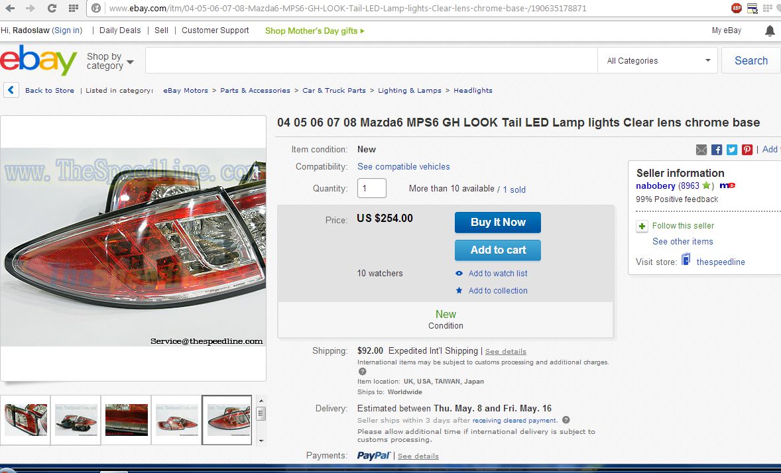The width and height of the screenshot is (781, 473).
Task: Click the Add to cart button
Action: 498,250
